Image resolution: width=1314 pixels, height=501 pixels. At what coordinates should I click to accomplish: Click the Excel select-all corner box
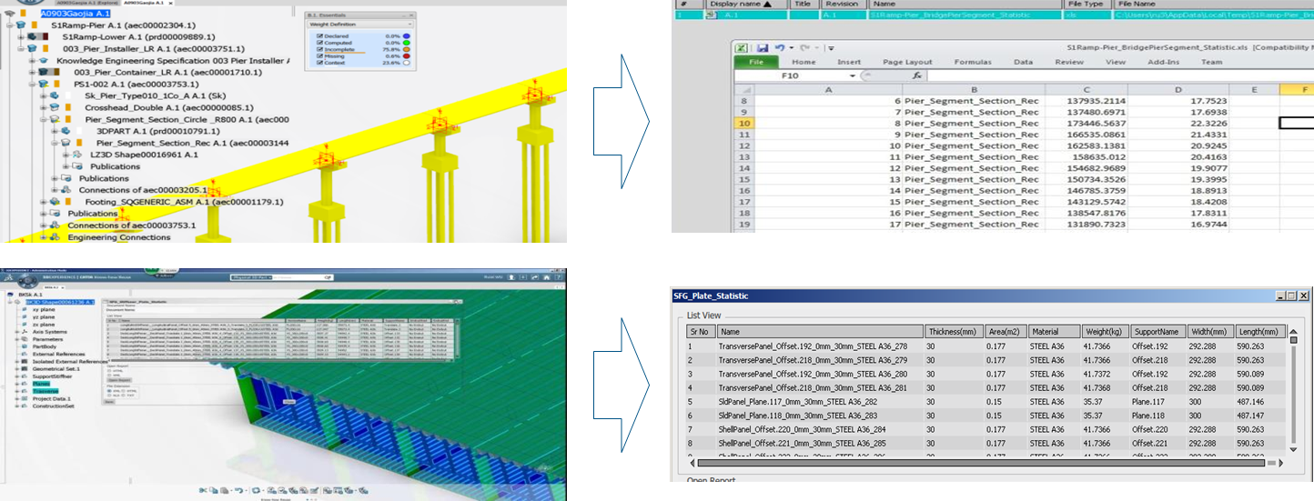[x=749, y=89]
